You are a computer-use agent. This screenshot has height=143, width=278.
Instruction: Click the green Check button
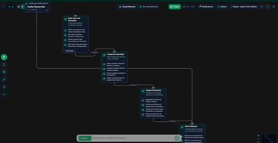174,7
